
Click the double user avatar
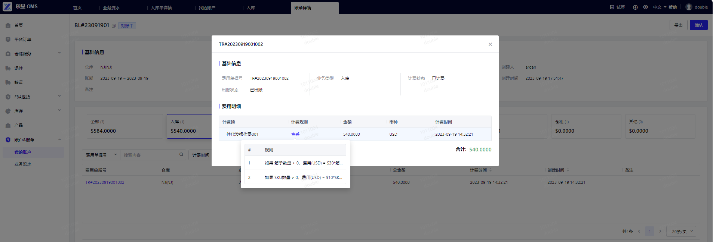pos(689,7)
